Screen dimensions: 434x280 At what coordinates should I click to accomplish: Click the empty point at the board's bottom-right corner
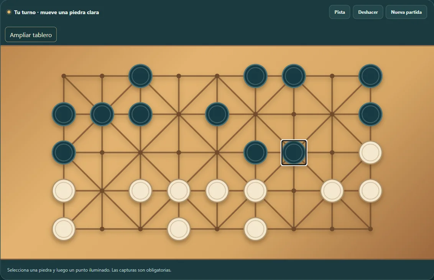click(x=370, y=229)
